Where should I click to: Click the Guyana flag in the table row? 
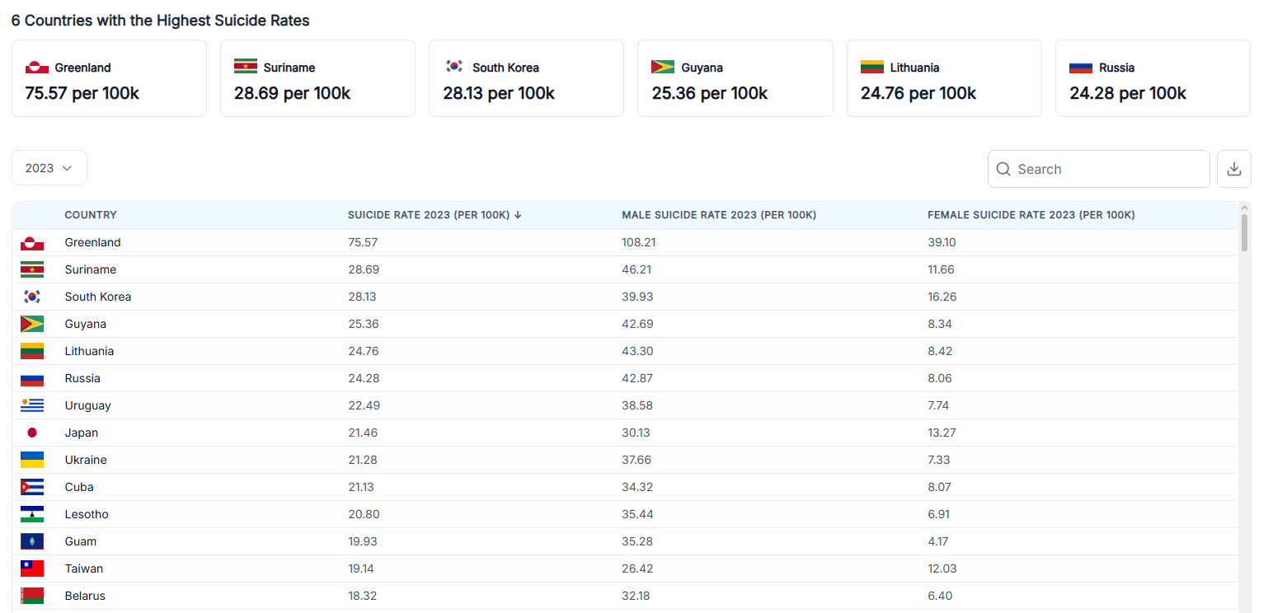[x=32, y=324]
